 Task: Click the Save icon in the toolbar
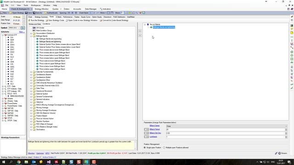28,13
